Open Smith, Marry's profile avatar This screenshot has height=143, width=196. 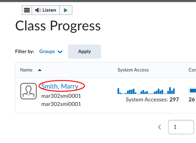[x=28, y=91]
